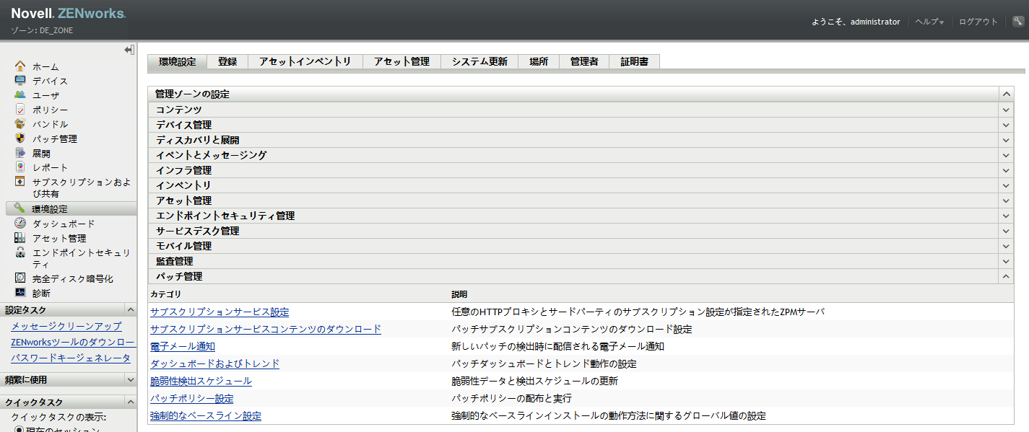Expand the サービスデスク管理 section

click(1006, 231)
